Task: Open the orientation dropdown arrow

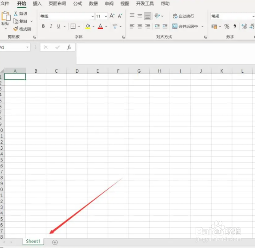Action: click(162, 16)
